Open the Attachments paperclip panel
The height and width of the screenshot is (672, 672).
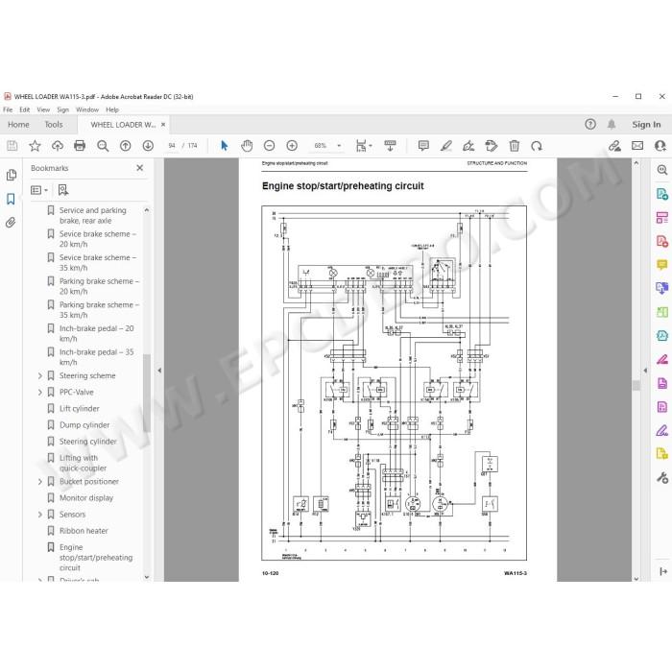11,223
